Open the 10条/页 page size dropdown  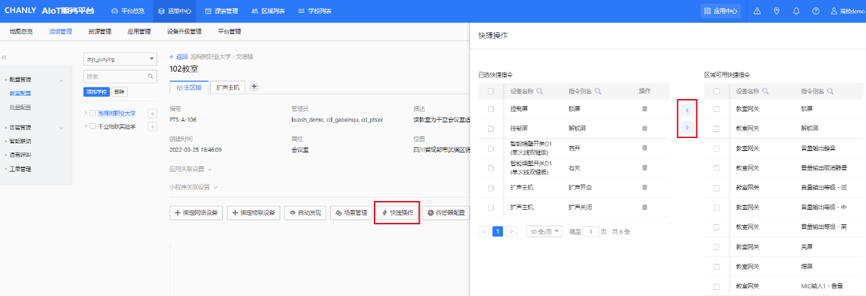[544, 232]
